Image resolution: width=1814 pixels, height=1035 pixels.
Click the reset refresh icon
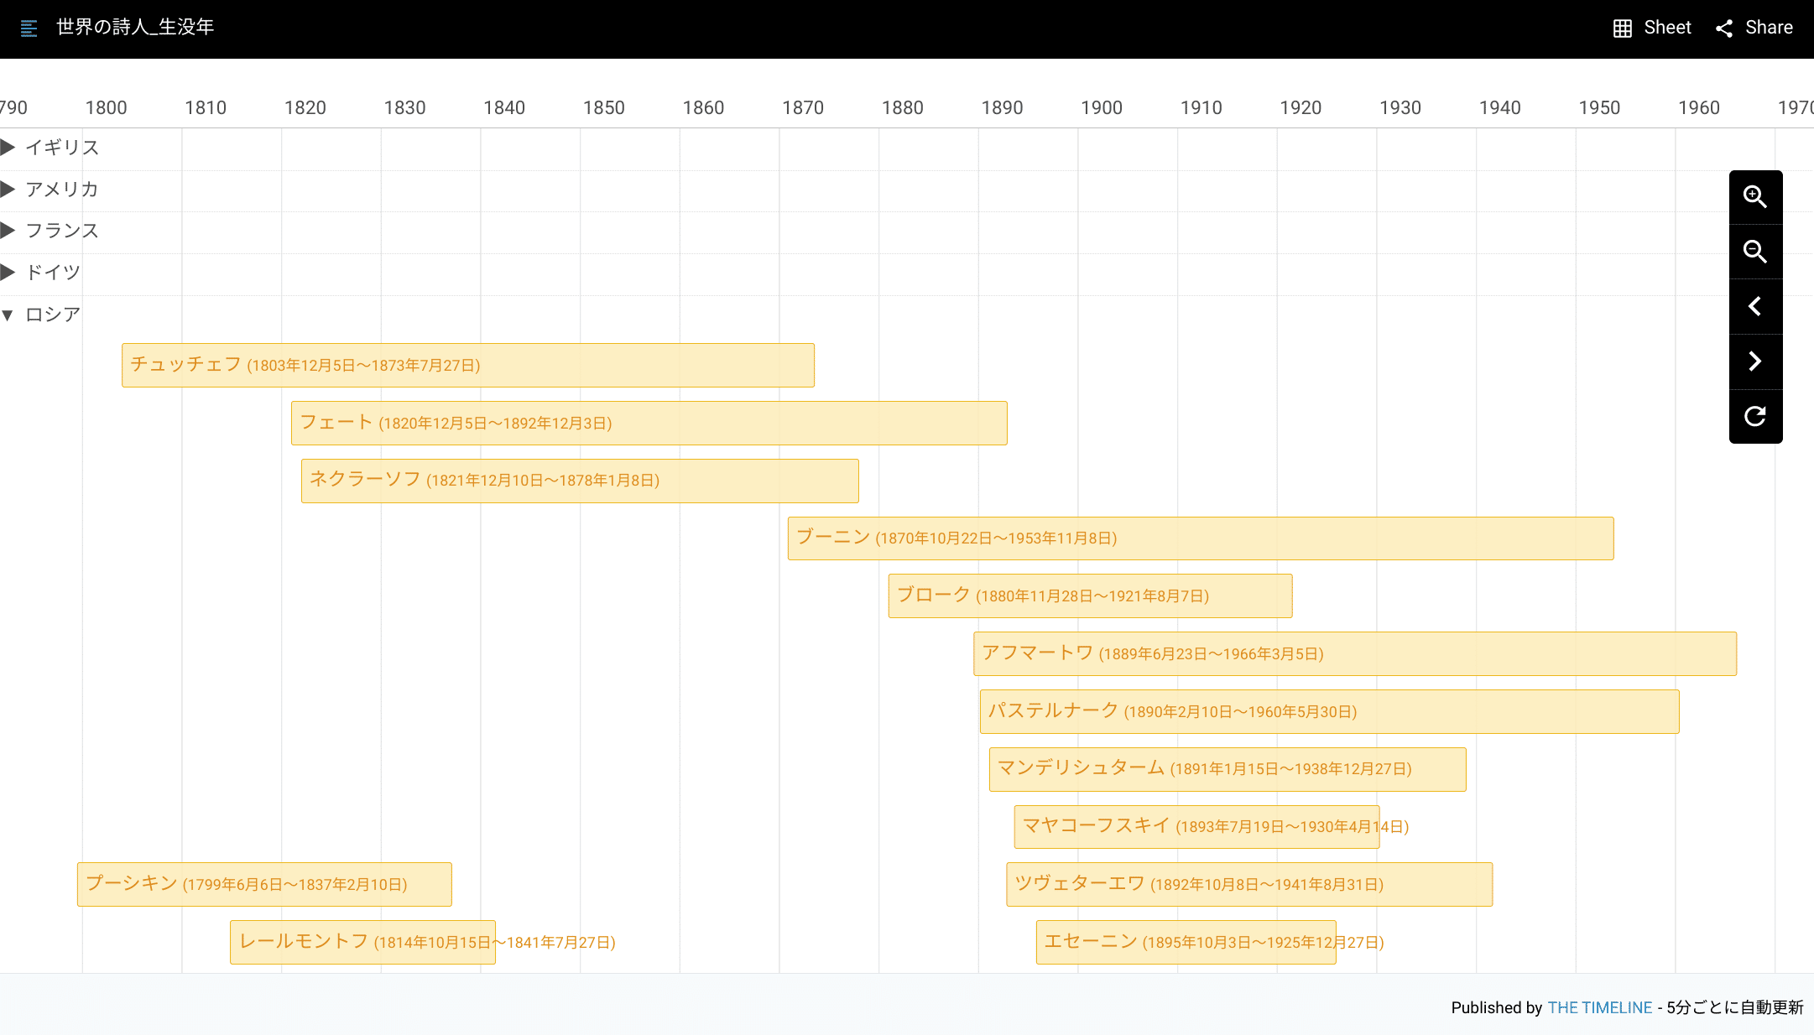click(x=1755, y=416)
